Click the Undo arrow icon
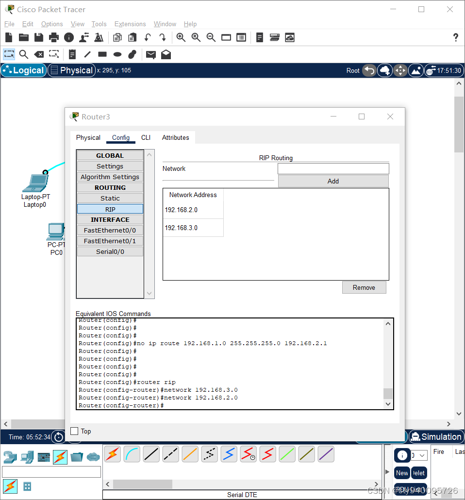 (x=148, y=38)
